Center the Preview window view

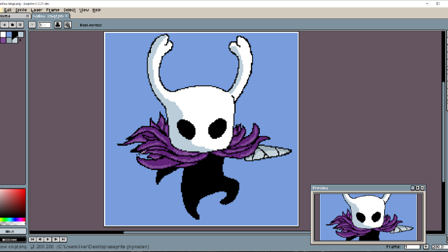[412, 188]
